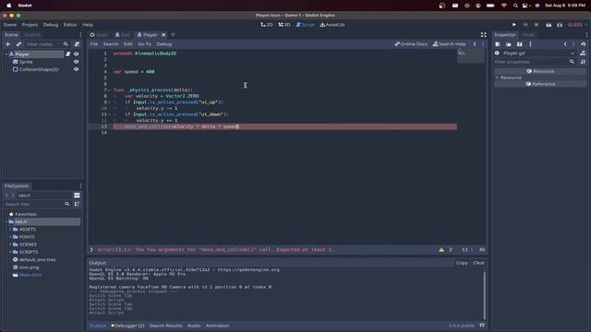
Task: Switch to the Import dock tab
Action: pos(32,35)
